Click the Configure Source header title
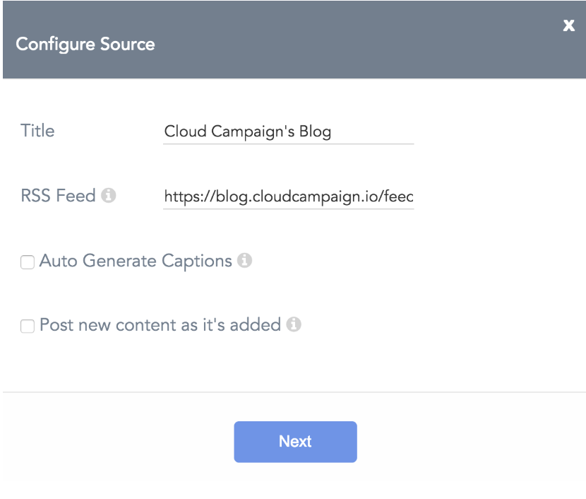The image size is (586, 499). coord(85,44)
